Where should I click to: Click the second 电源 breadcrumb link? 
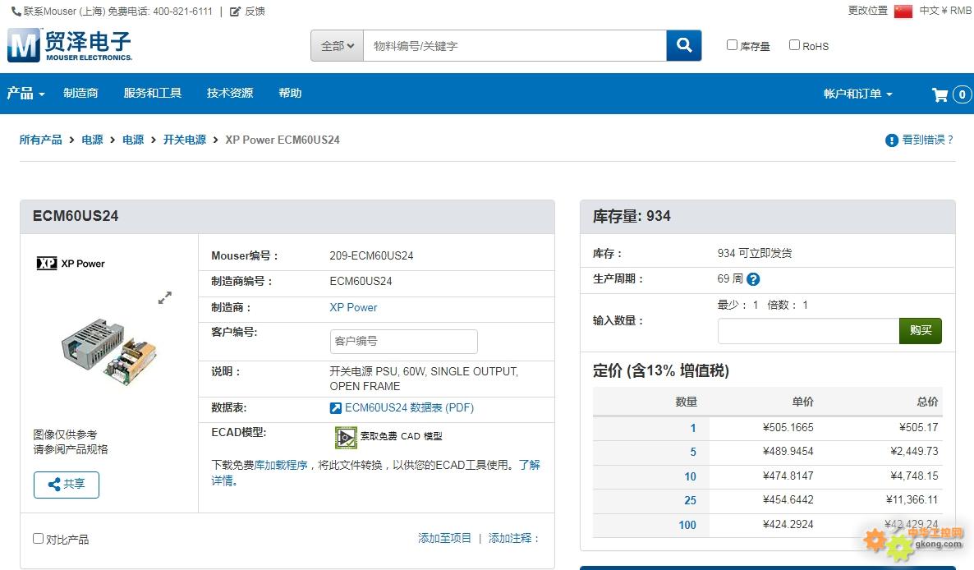[x=133, y=140]
